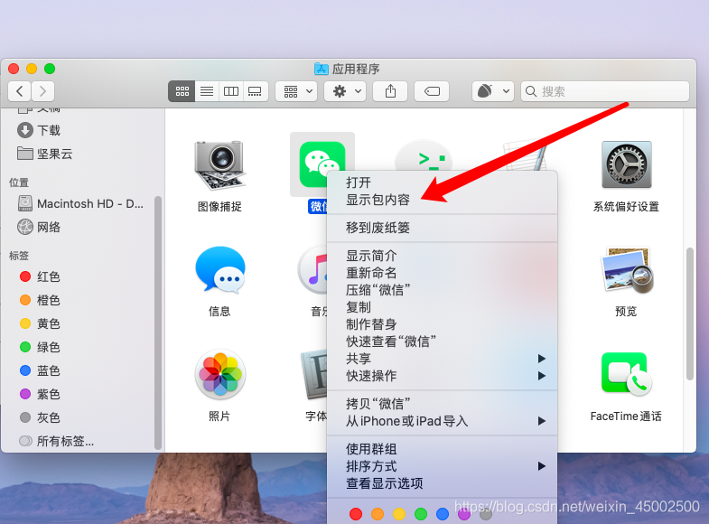Image resolution: width=709 pixels, height=524 pixels.
Task: Open the item grouping dropdown
Action: pos(296,91)
